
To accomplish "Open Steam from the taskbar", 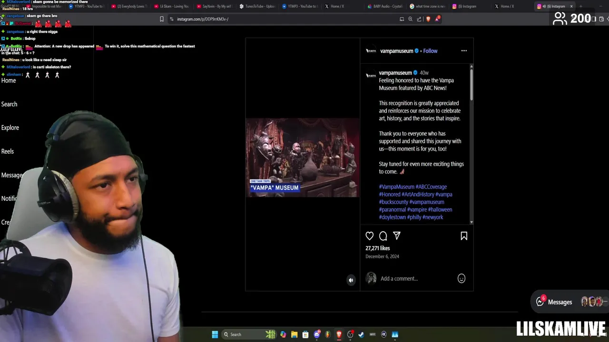I will (x=361, y=334).
